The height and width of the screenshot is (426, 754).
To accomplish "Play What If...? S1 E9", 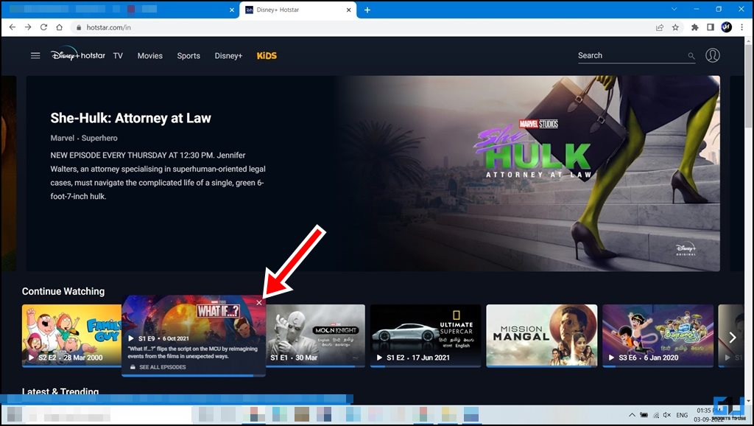I will coord(131,338).
